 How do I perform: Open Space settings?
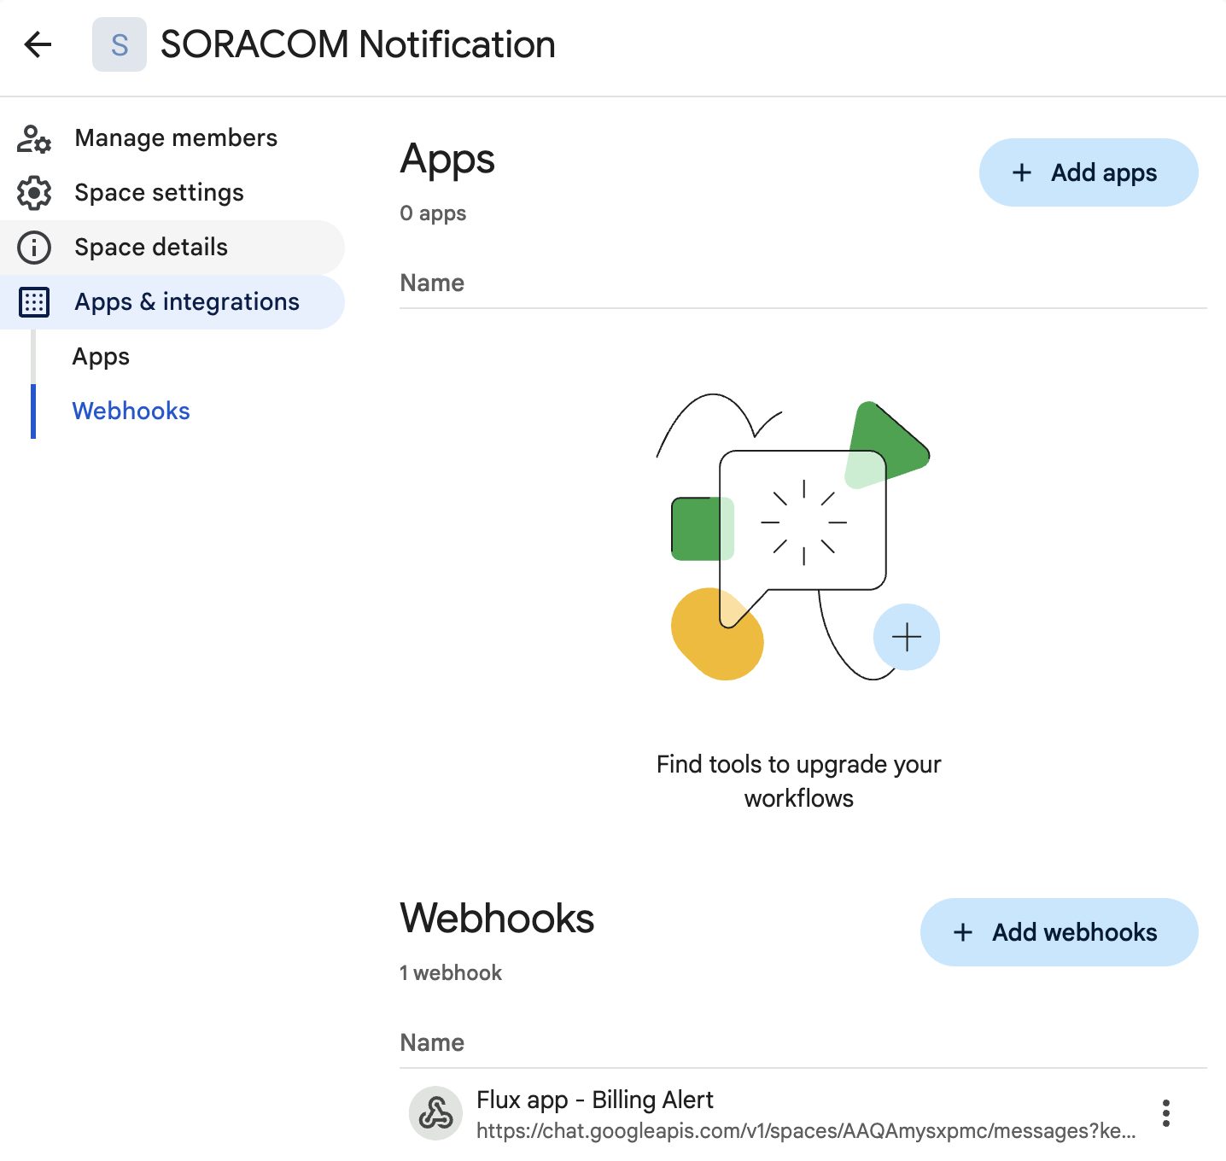point(160,193)
